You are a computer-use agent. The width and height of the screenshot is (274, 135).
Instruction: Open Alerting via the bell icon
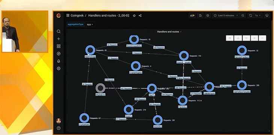pos(59,61)
